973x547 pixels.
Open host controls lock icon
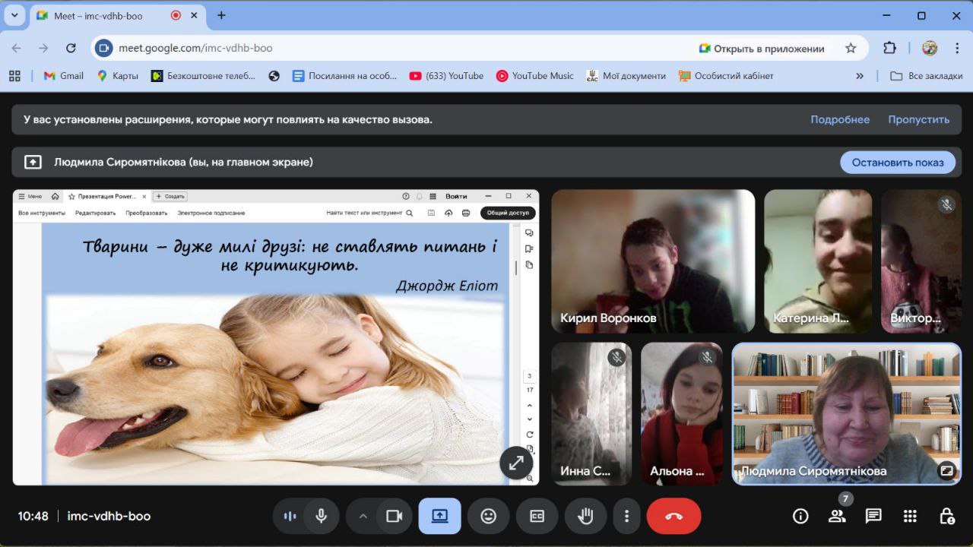946,516
